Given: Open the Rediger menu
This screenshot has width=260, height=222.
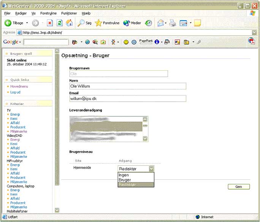Looking at the screenshot, I should pos(21,13).
